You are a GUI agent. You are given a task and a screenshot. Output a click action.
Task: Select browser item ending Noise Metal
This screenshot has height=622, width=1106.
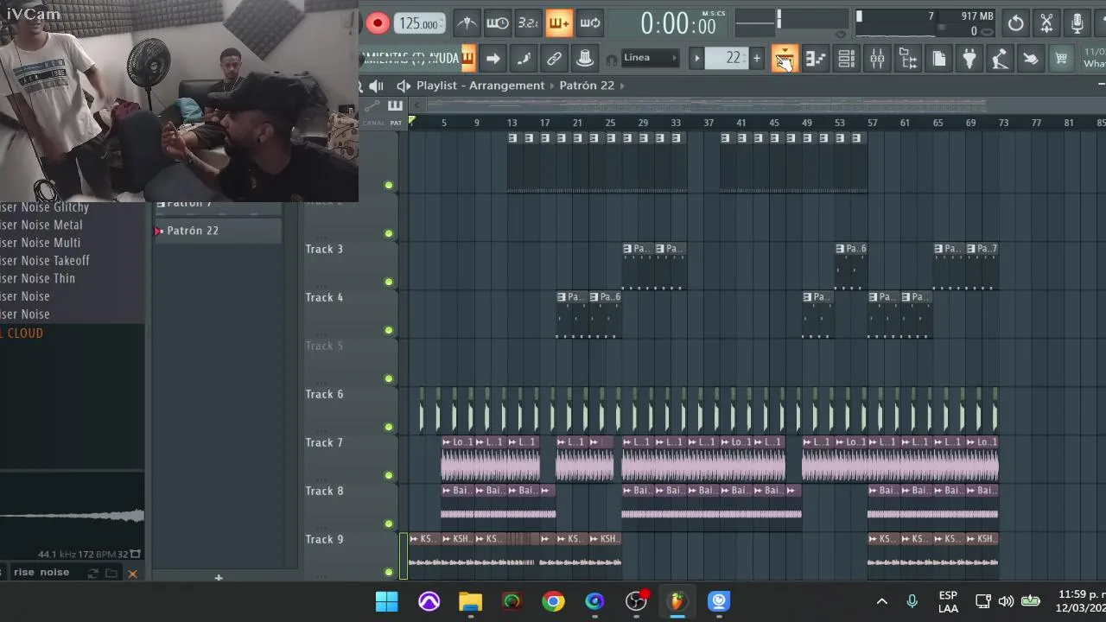pos(41,225)
